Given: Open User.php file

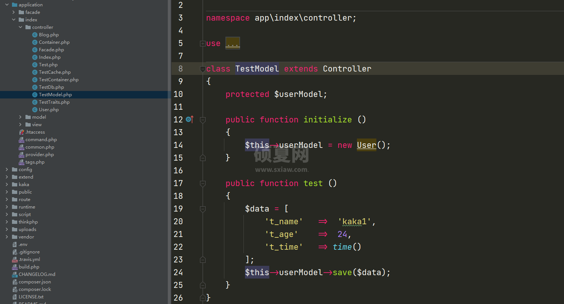Looking at the screenshot, I should tap(49, 110).
